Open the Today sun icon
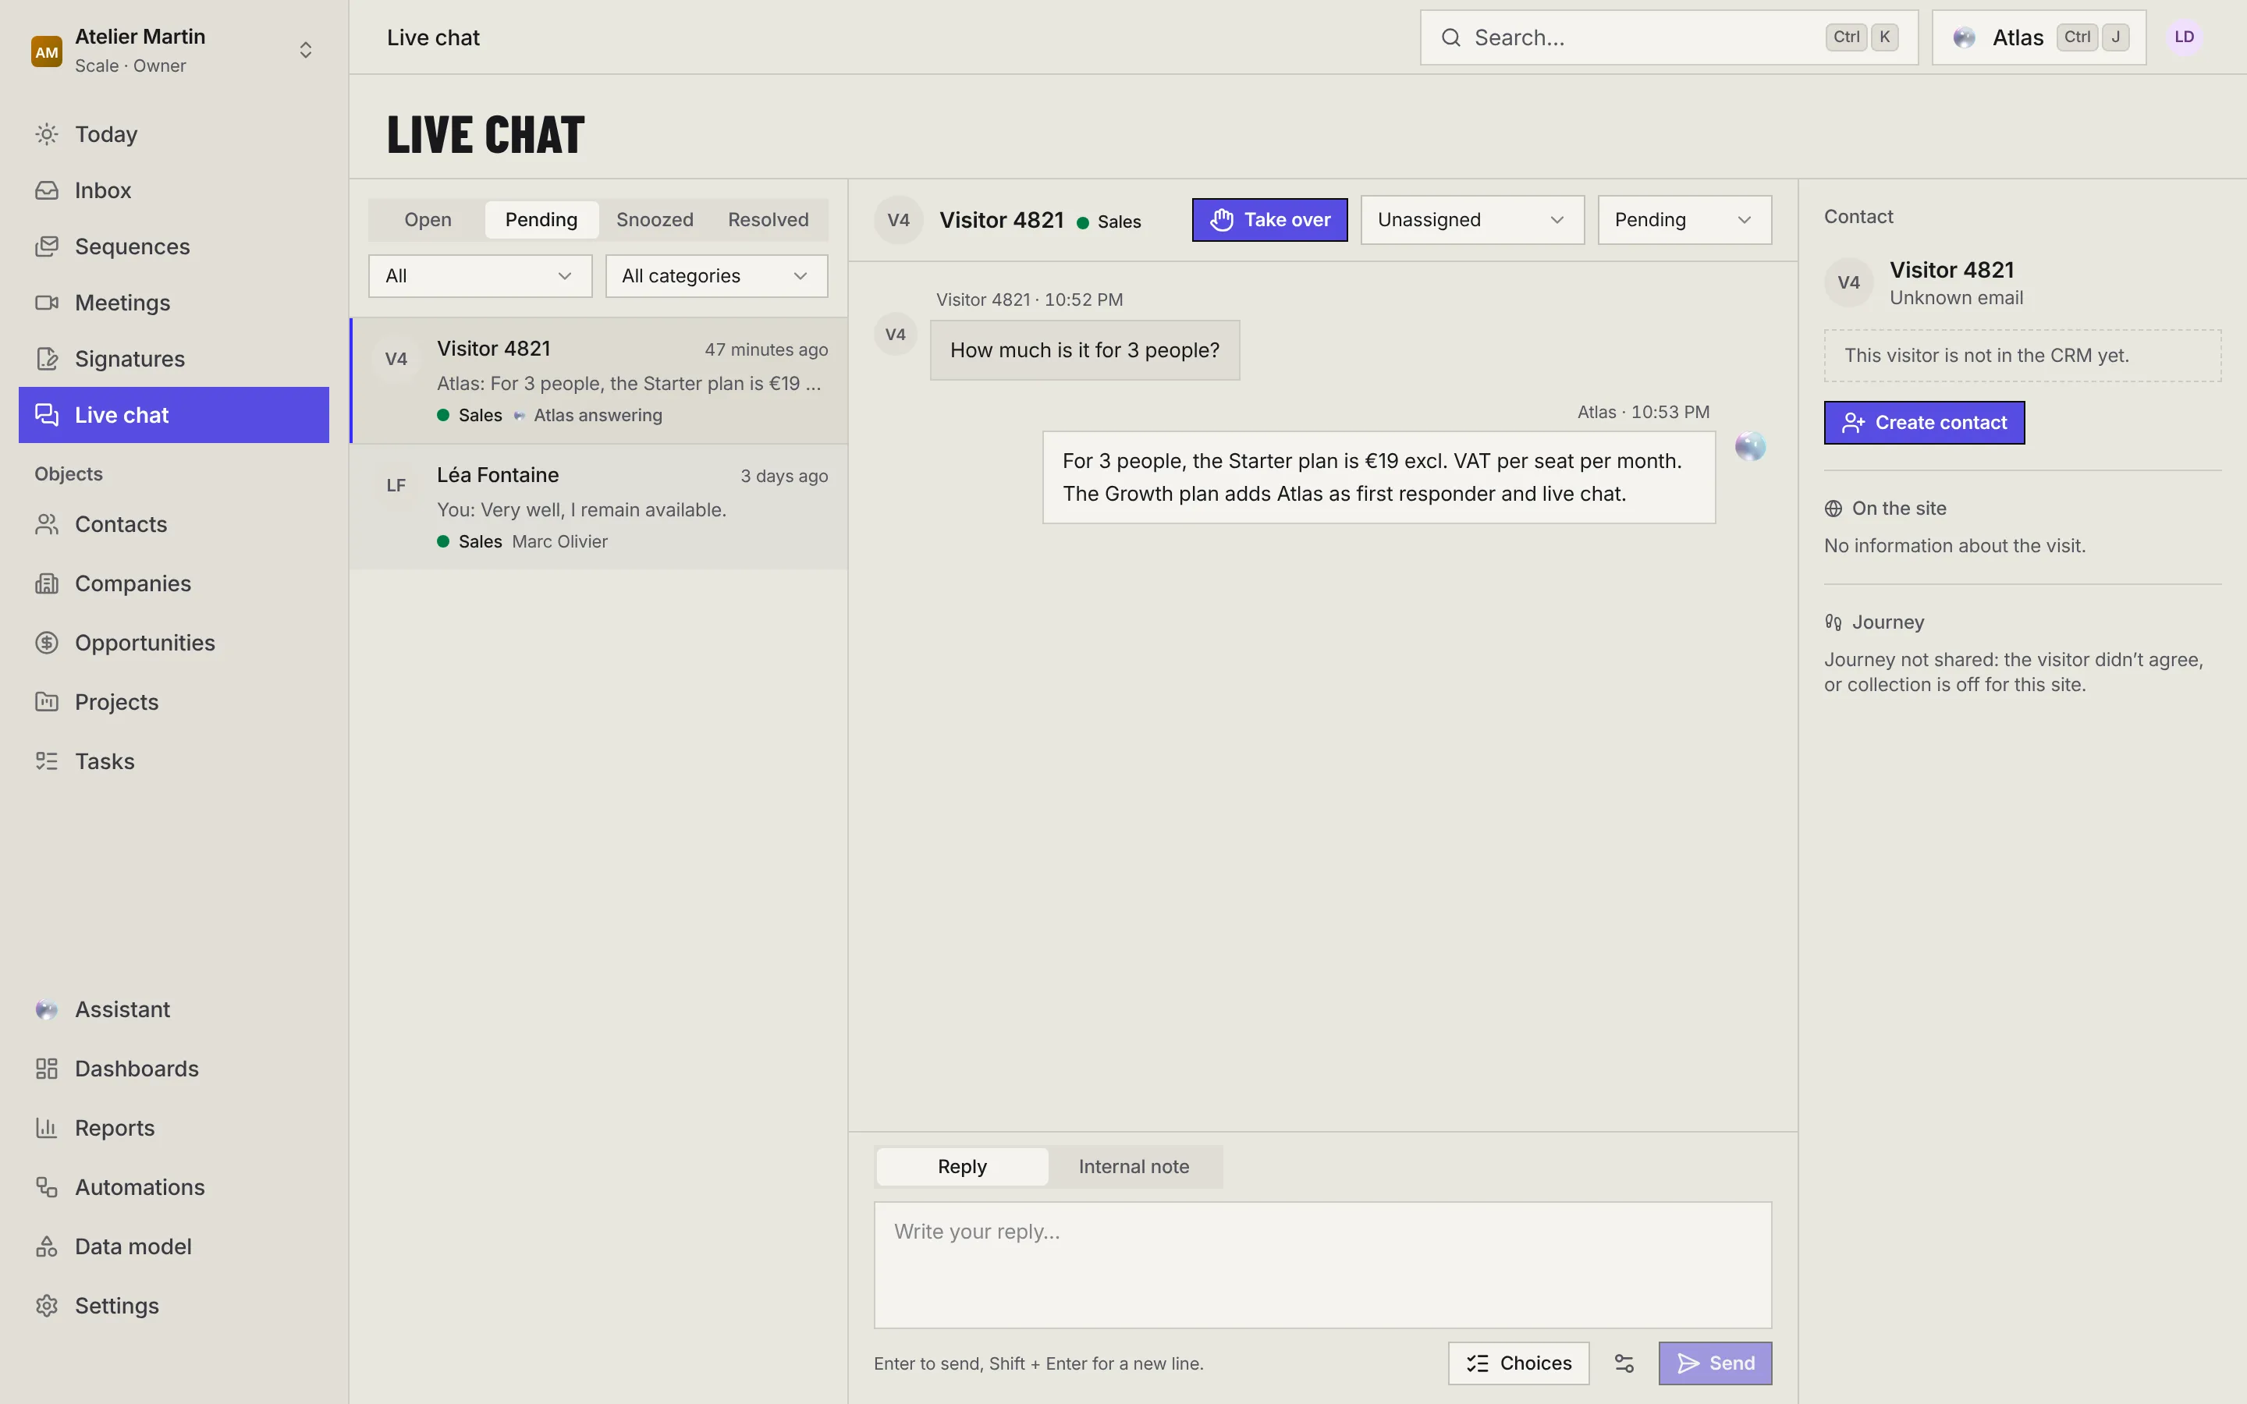The height and width of the screenshot is (1404, 2247). pos(47,135)
